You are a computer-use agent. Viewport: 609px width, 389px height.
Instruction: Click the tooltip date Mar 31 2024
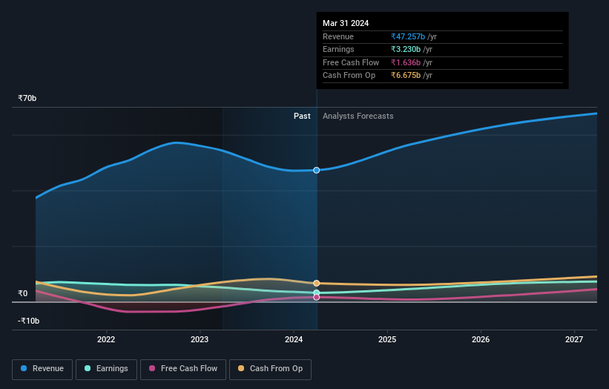coord(346,23)
